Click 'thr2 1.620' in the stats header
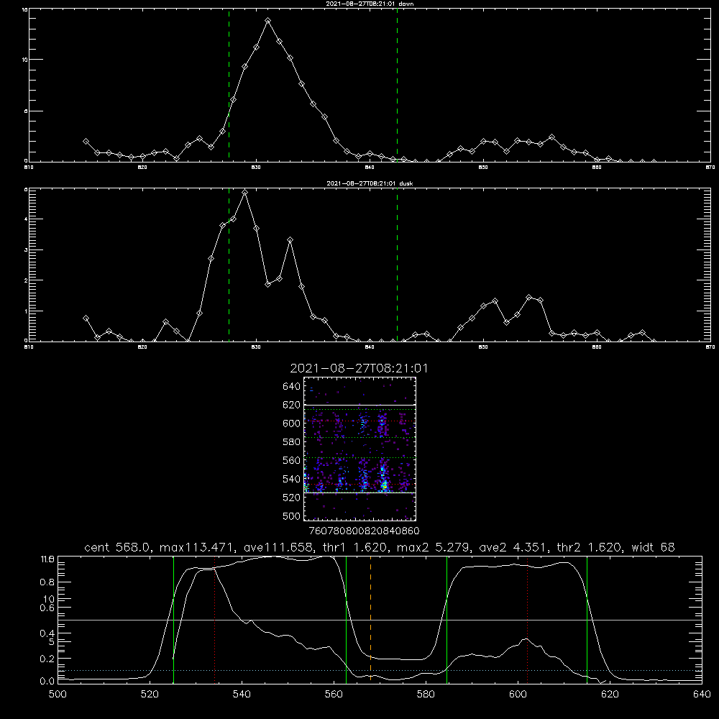 click(x=590, y=547)
